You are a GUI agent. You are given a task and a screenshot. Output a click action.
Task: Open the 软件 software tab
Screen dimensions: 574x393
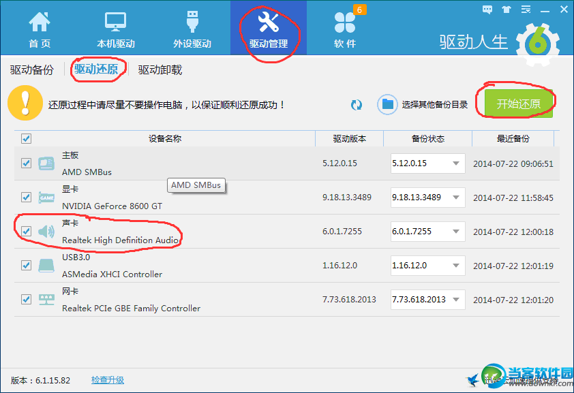point(345,29)
